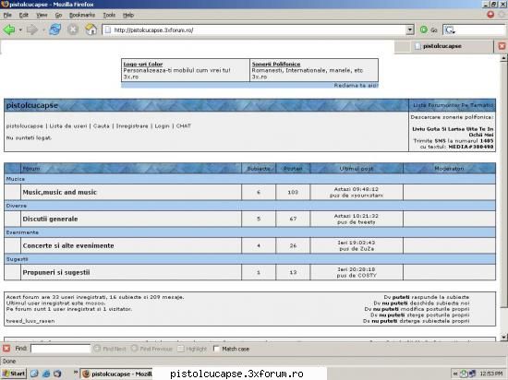The width and height of the screenshot is (508, 380).
Task: Open the Discutii generale forum link
Action: (50, 219)
